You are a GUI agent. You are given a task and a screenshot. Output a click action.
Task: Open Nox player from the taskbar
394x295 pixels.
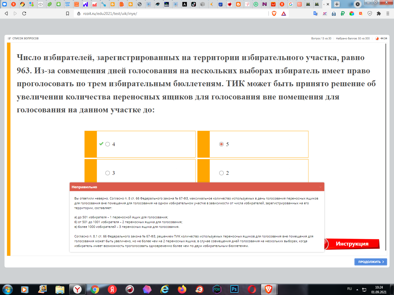[x=217, y=289]
